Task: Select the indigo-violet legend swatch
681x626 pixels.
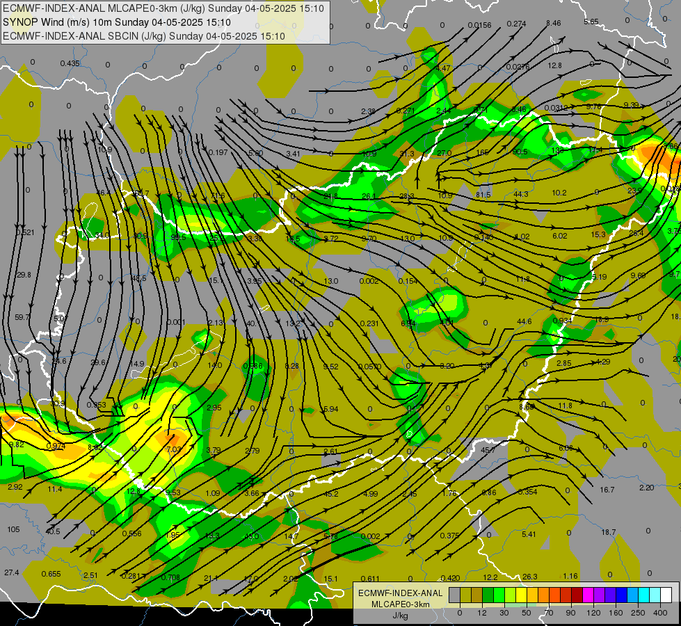Action: (611, 595)
